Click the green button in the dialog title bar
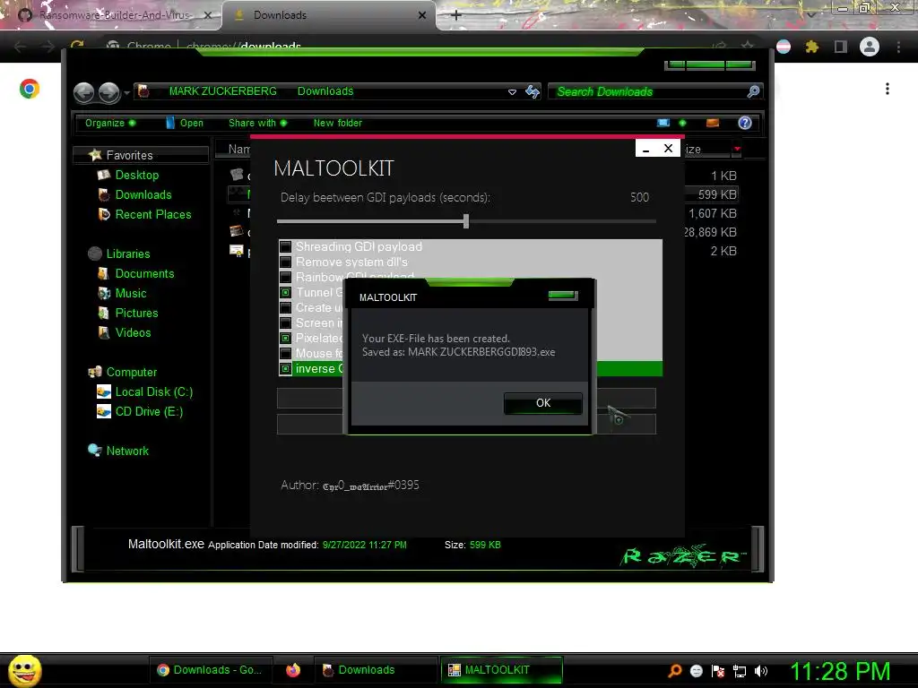 click(563, 296)
